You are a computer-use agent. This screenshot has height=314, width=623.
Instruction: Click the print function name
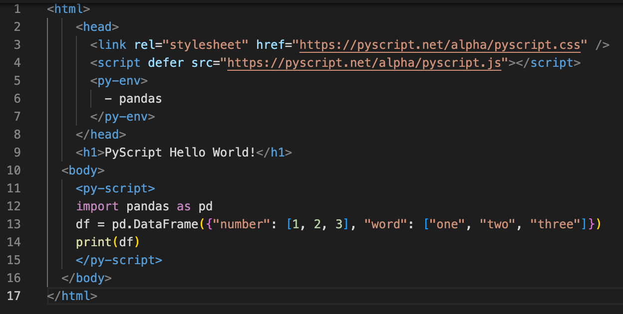tap(94, 242)
